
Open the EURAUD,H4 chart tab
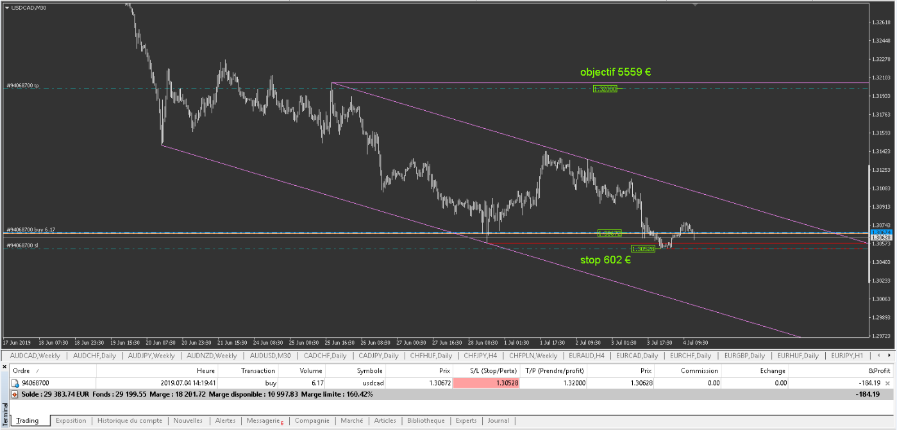[586, 355]
